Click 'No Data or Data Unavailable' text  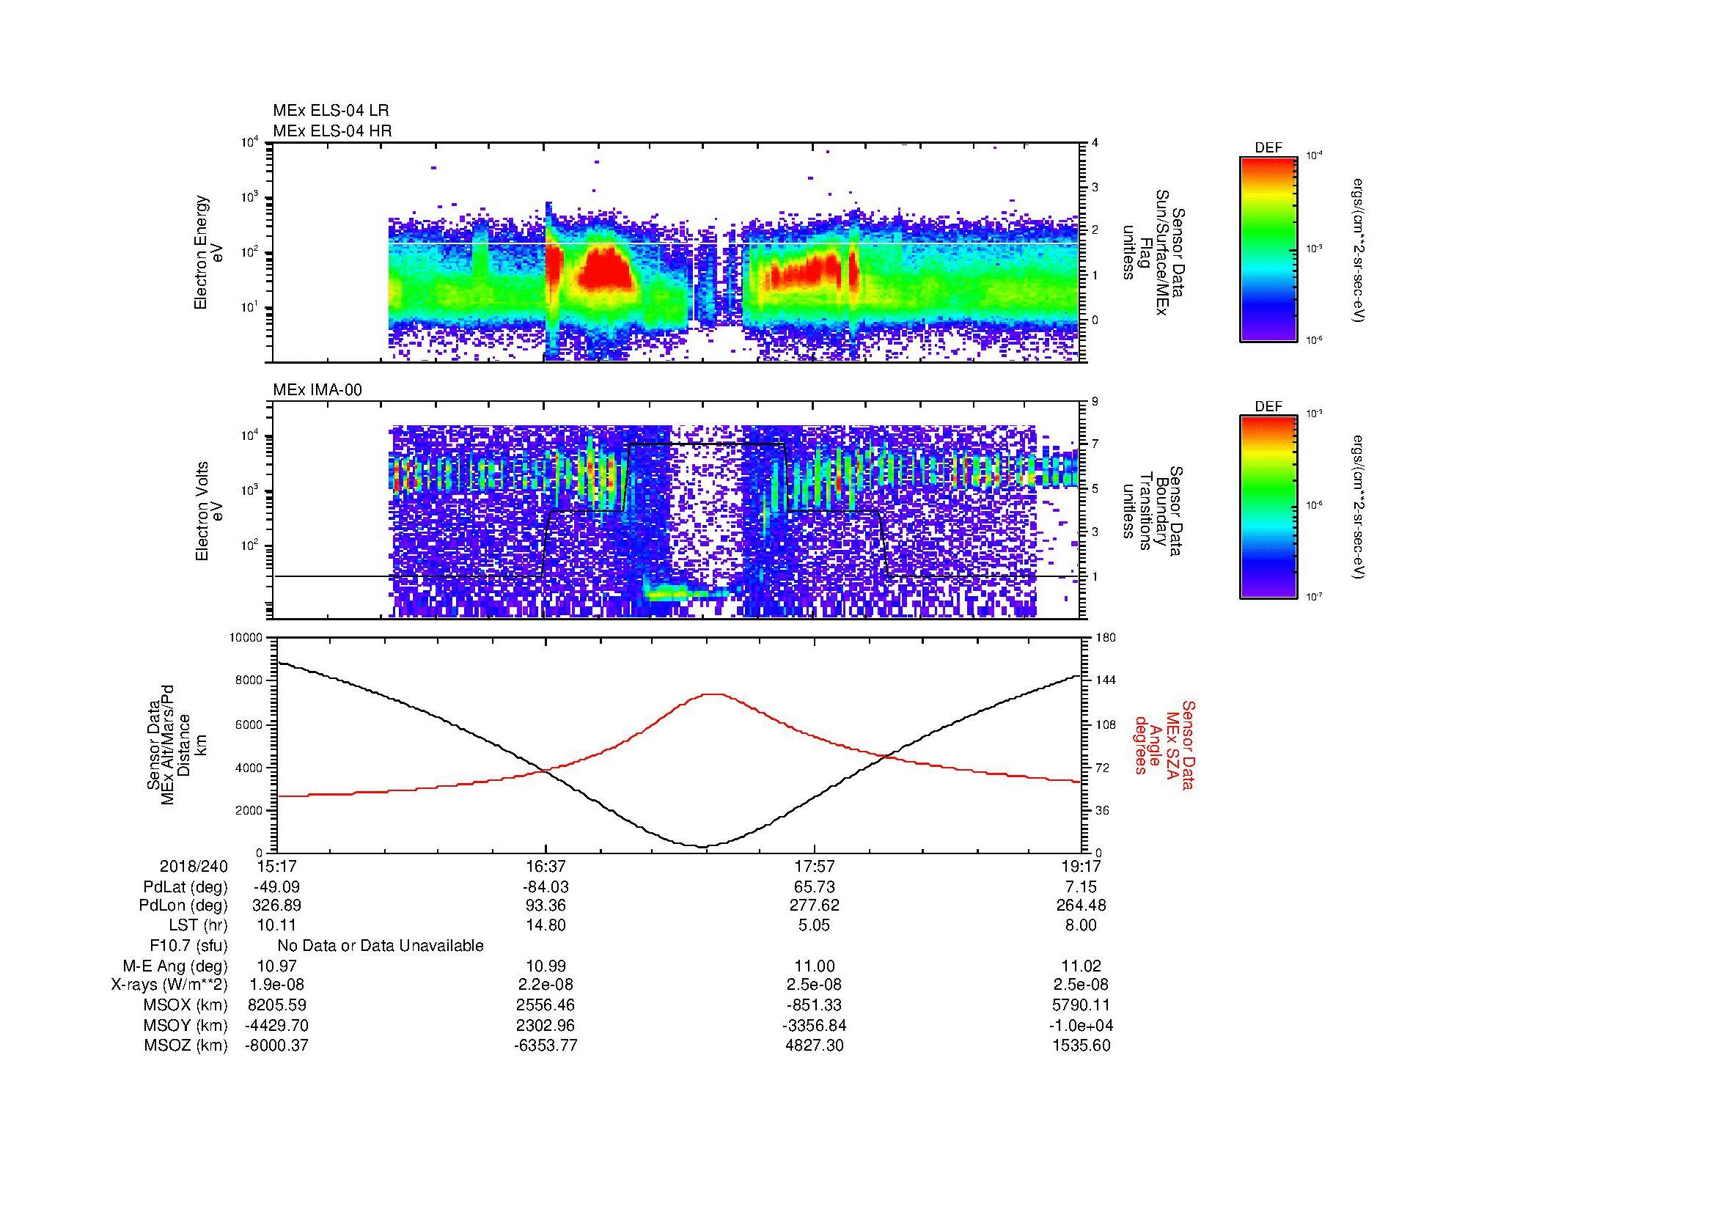381,945
